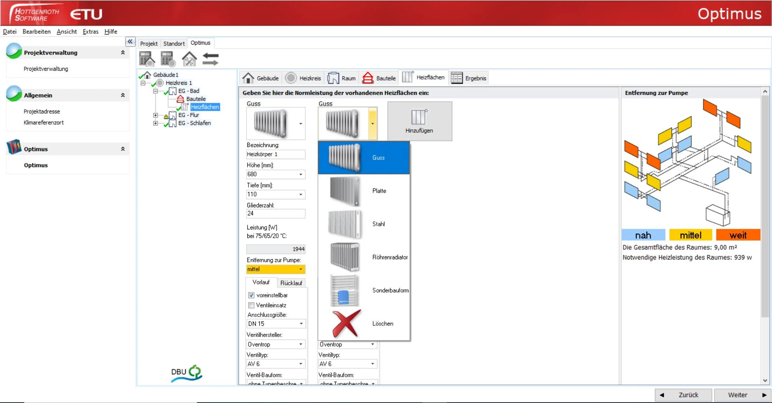Collapse sidebar with double-arrow icon
Image resolution: width=772 pixels, height=403 pixels.
pos(130,42)
